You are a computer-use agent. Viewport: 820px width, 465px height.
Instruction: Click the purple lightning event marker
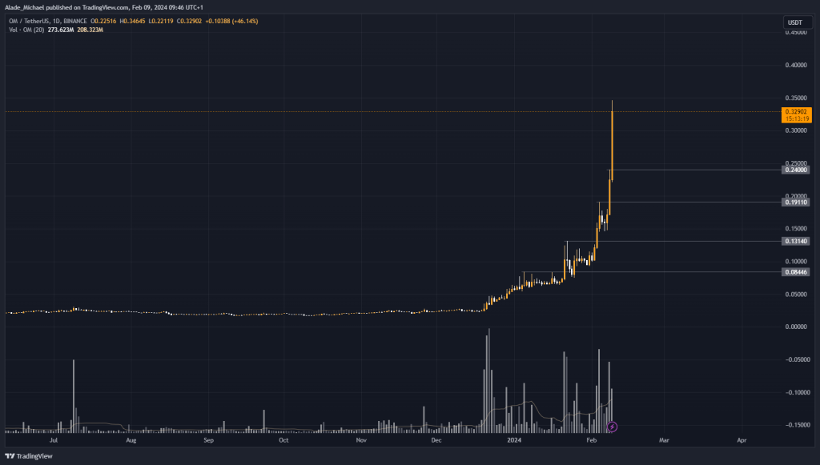613,427
